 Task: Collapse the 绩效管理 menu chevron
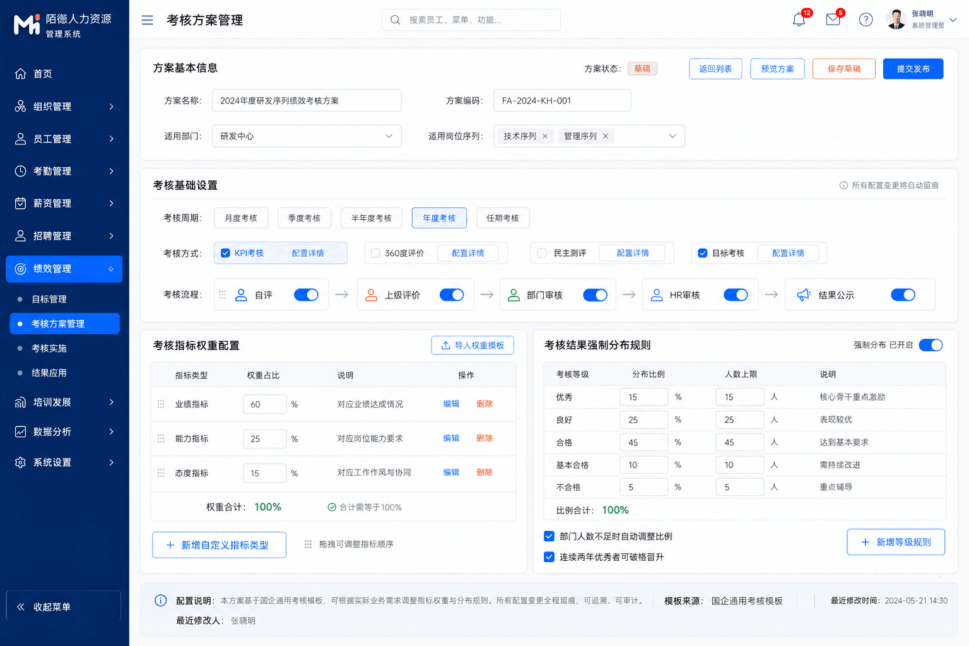pos(111,269)
